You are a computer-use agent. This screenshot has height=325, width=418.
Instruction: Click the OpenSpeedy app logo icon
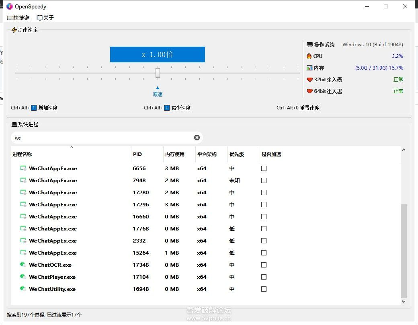coord(10,6)
